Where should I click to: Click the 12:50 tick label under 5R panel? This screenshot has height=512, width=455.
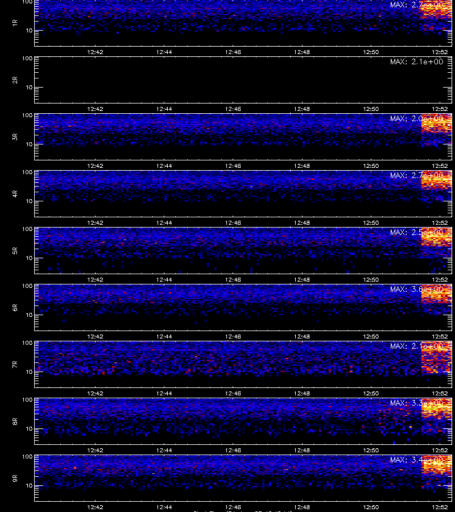click(371, 279)
